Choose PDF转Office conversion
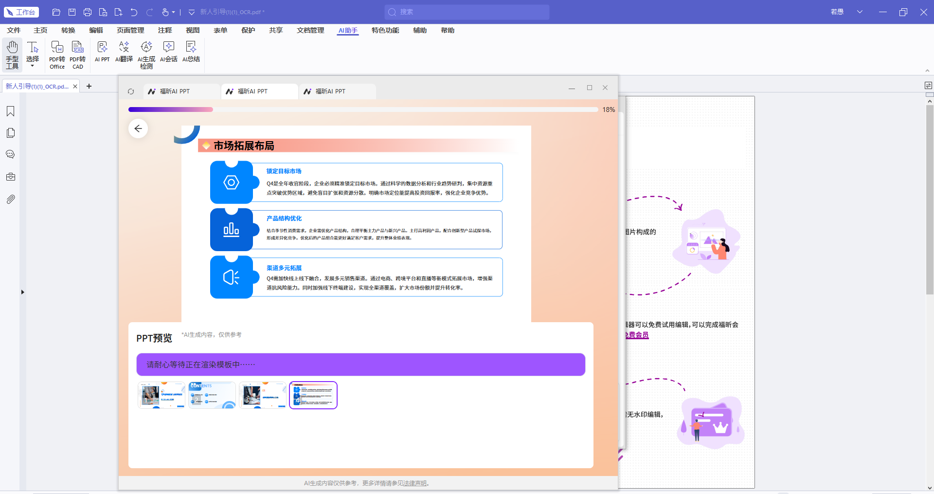 (x=57, y=55)
